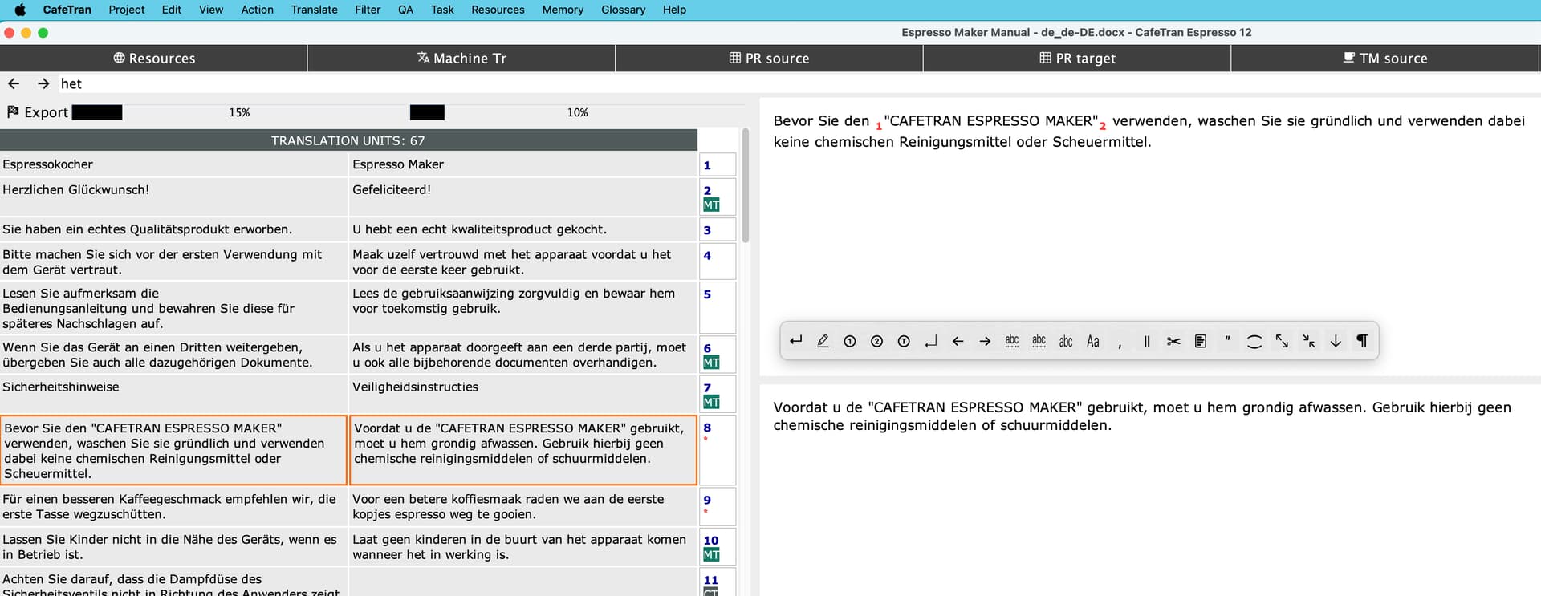
Task: Open the Task menu
Action: pos(442,10)
